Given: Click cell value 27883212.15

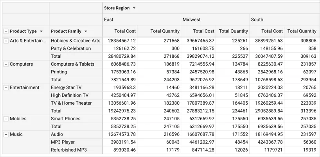Looking at the screenshot, I should tap(200, 111).
